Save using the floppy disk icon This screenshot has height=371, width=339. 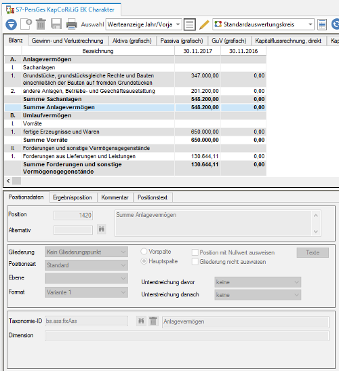coord(56,24)
